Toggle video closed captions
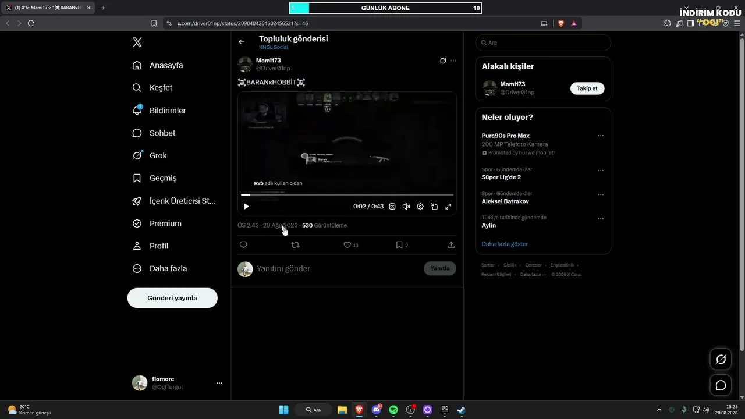The image size is (745, 419). point(392,207)
